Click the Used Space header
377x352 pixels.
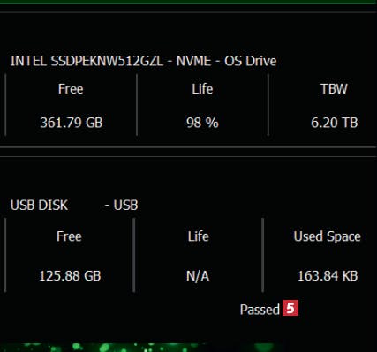click(327, 236)
